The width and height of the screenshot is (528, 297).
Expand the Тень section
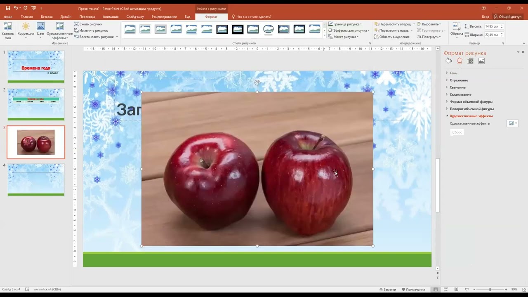[x=453, y=73]
